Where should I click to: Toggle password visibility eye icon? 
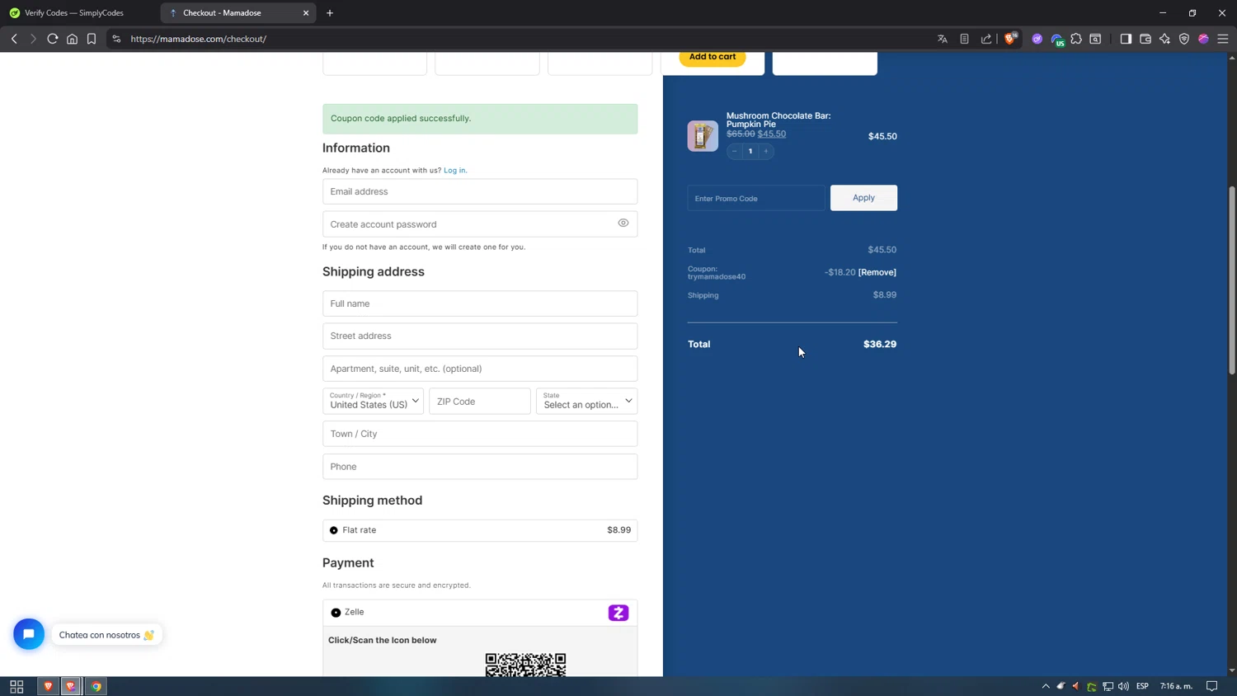623,223
